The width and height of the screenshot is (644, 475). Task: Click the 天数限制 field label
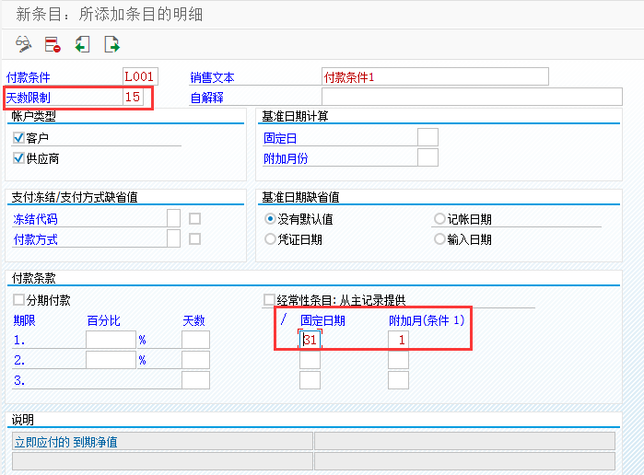click(x=28, y=98)
